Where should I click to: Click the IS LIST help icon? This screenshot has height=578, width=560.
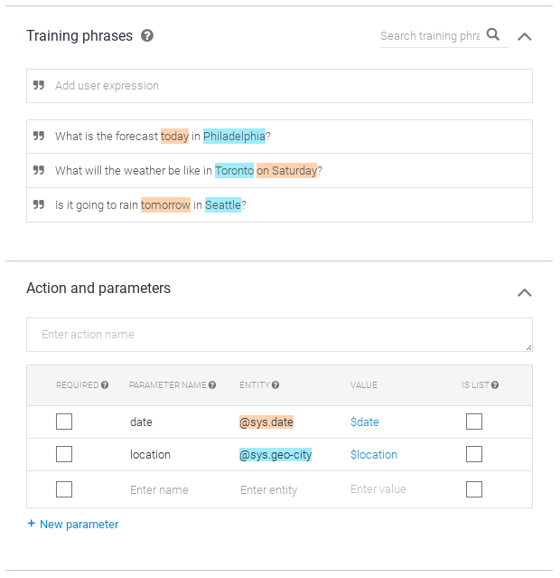tap(495, 385)
